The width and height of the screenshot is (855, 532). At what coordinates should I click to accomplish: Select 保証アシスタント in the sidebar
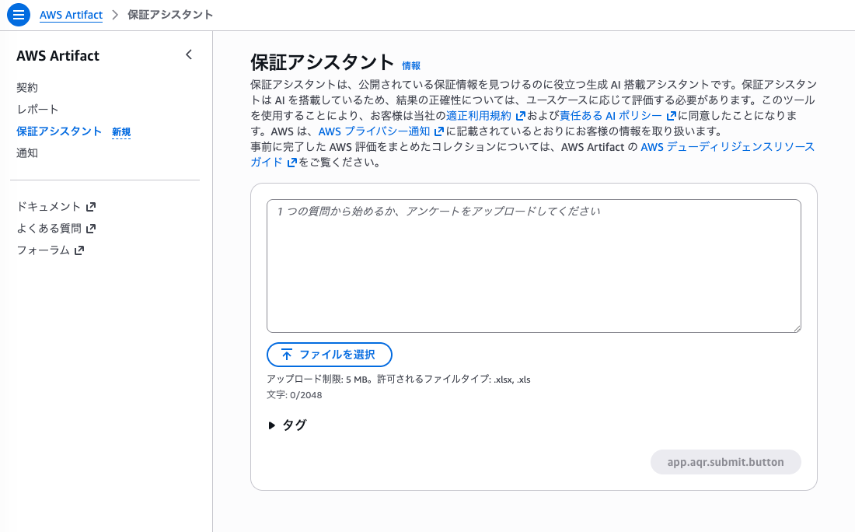pyautogui.click(x=59, y=131)
